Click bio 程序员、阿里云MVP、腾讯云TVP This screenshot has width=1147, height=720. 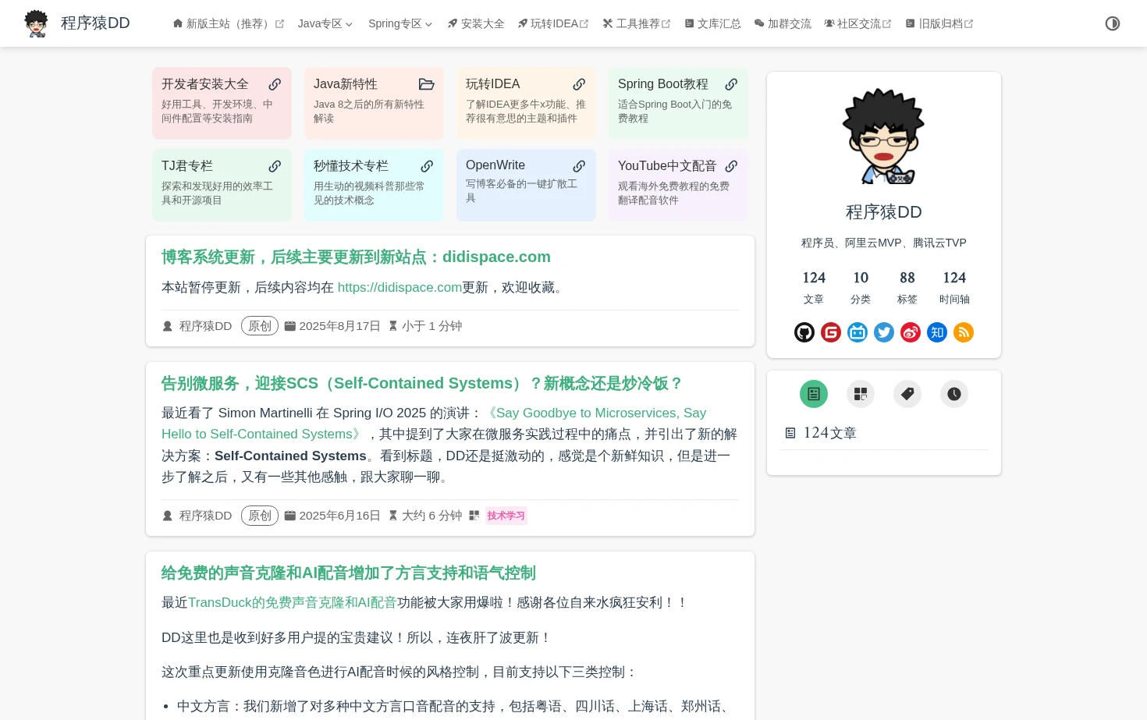coord(884,243)
